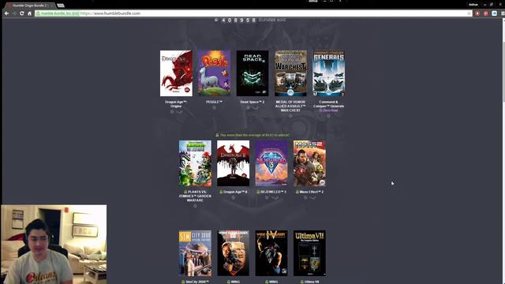
Task: Select the Humble Origin Bundle browser tab
Action: tap(30, 6)
